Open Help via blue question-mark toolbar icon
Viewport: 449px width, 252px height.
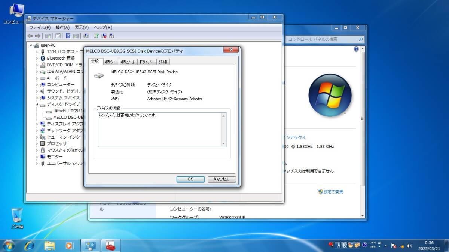(68, 36)
